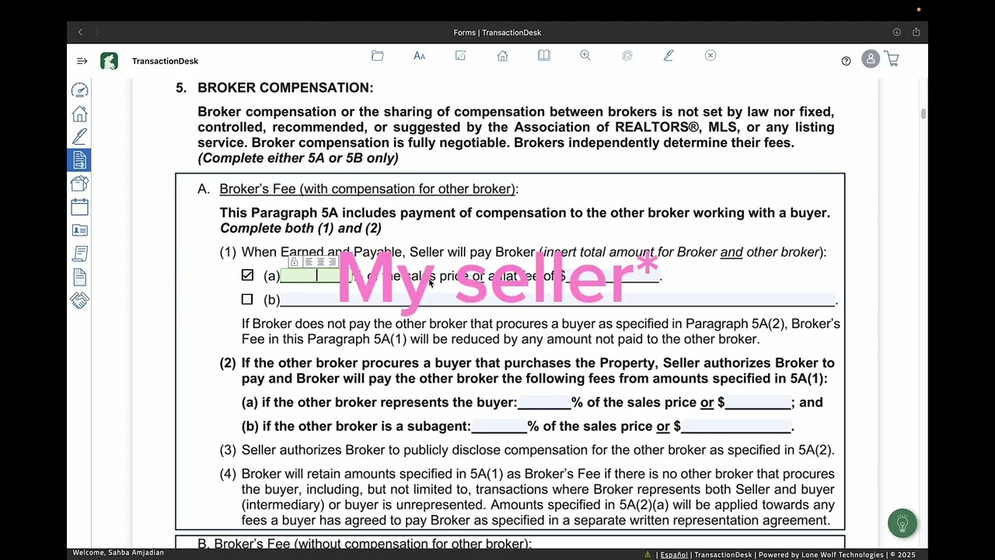Click the green lightbulb tips button
This screenshot has width=995, height=560.
tap(902, 523)
